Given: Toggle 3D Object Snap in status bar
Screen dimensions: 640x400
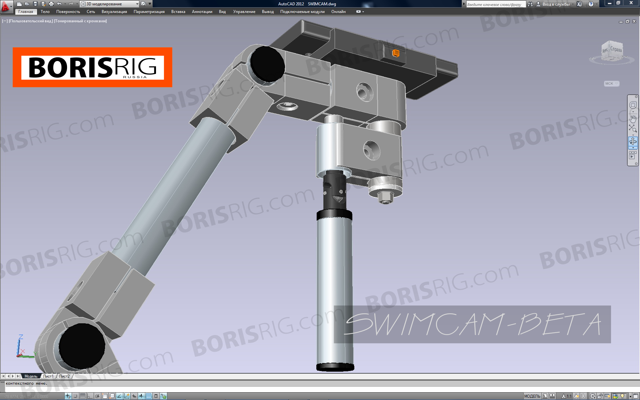Looking at the screenshot, I should (x=112, y=396).
